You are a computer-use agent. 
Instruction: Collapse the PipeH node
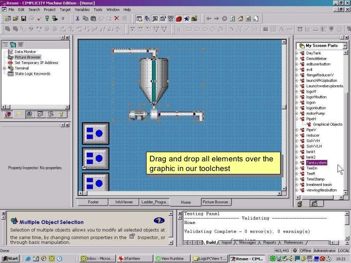[297, 119]
